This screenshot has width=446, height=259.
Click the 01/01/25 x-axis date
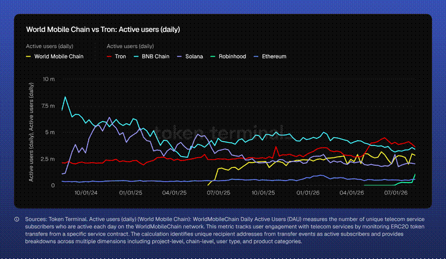131,193
